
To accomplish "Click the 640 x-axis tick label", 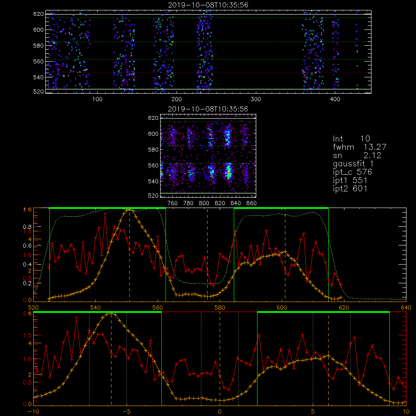I will coord(406,308).
